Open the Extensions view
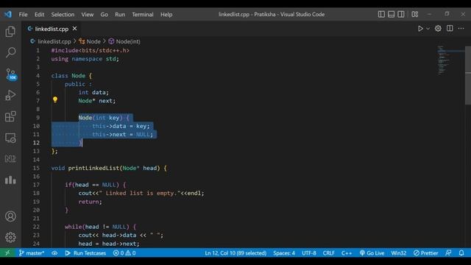This screenshot has width=471, height=265. pos(10,116)
